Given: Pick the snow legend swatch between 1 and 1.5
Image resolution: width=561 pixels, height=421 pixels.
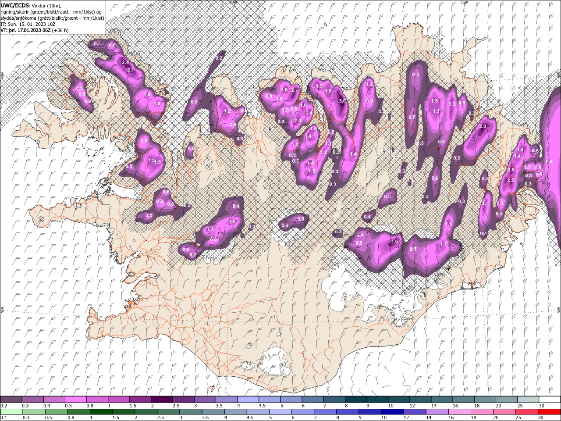Looking at the screenshot, I should (x=119, y=400).
